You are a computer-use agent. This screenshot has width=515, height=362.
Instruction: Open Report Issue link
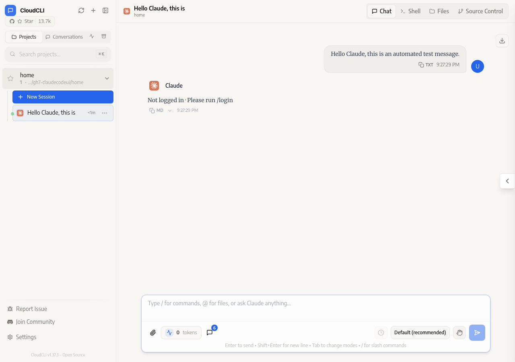coord(27,309)
